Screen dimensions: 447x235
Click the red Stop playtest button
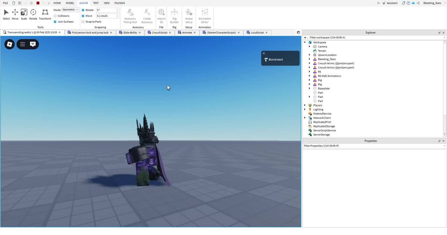click(x=38, y=3)
